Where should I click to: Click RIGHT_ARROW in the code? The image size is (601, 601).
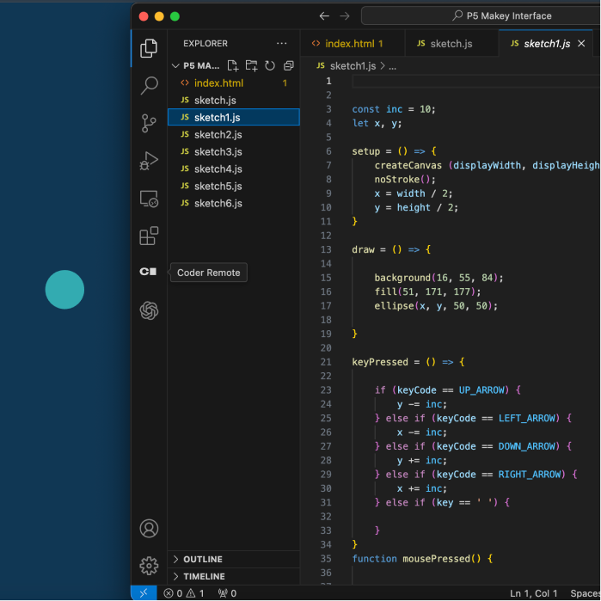click(530, 475)
